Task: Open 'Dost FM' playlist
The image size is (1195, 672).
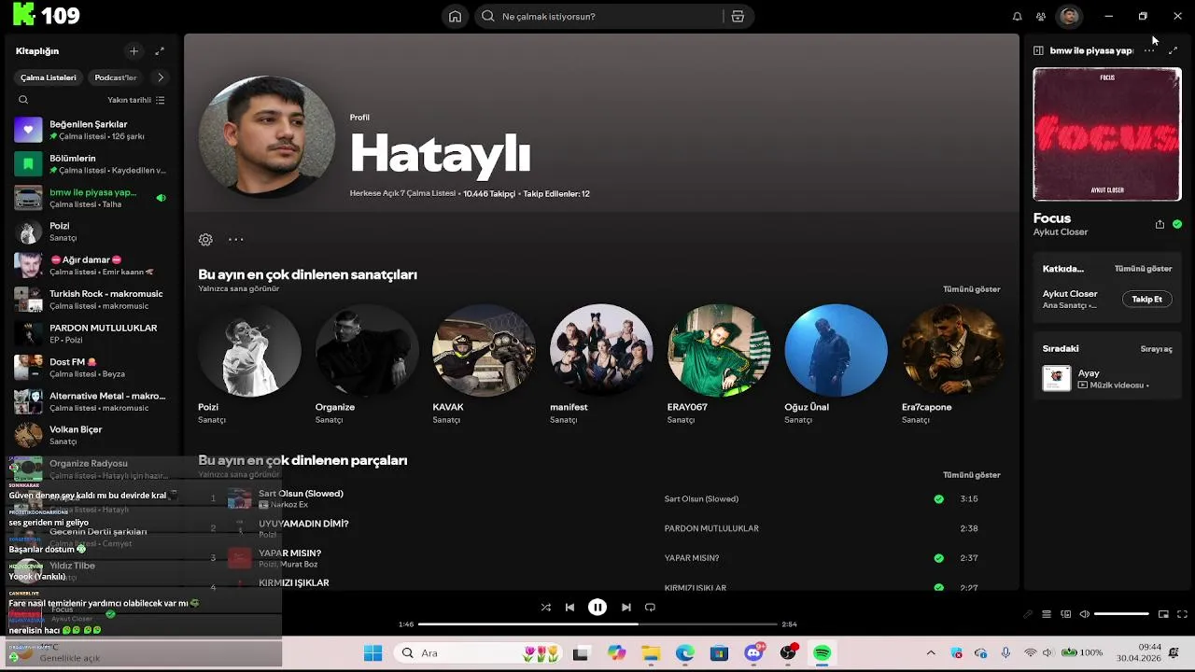Action: pos(90,368)
